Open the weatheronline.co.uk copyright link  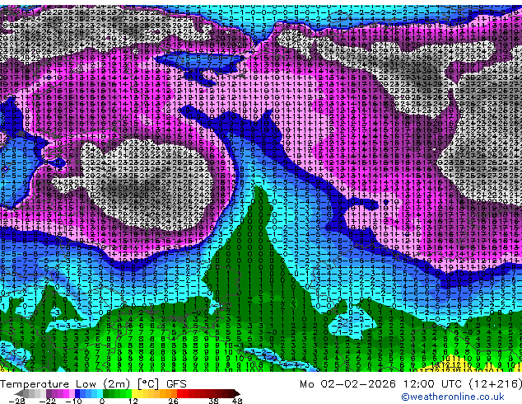click(453, 397)
